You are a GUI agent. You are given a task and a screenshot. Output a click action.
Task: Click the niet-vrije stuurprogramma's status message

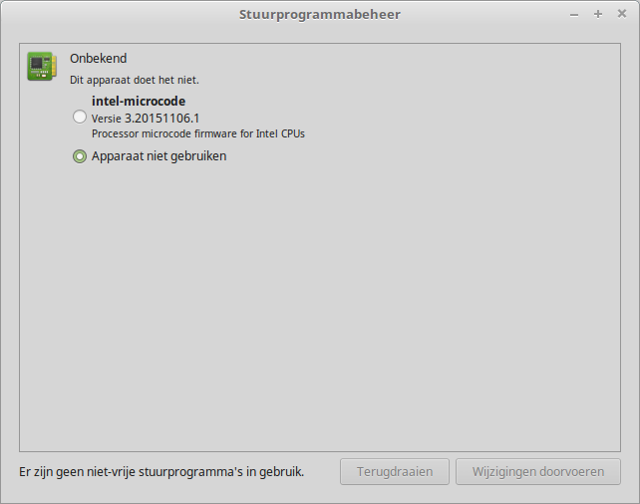(161, 472)
